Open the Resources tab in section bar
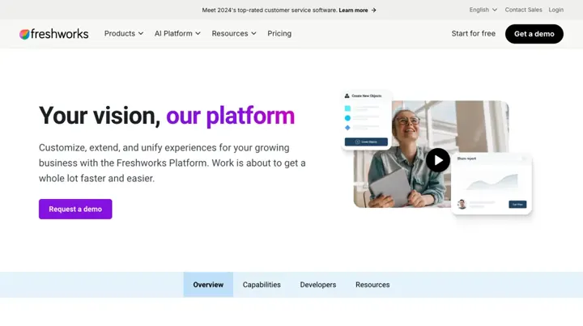Screen dimensions: 583x326 [x=372, y=285]
